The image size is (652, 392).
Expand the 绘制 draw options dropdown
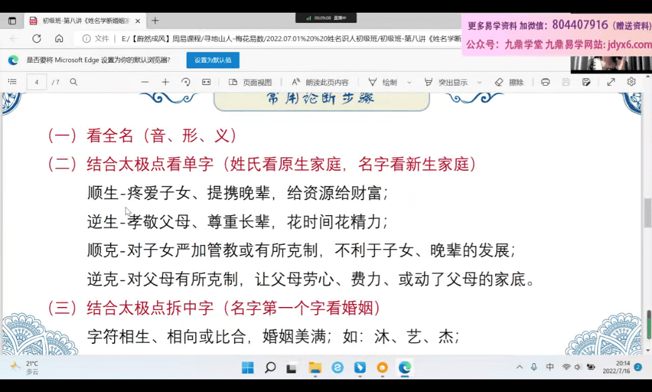(409, 83)
